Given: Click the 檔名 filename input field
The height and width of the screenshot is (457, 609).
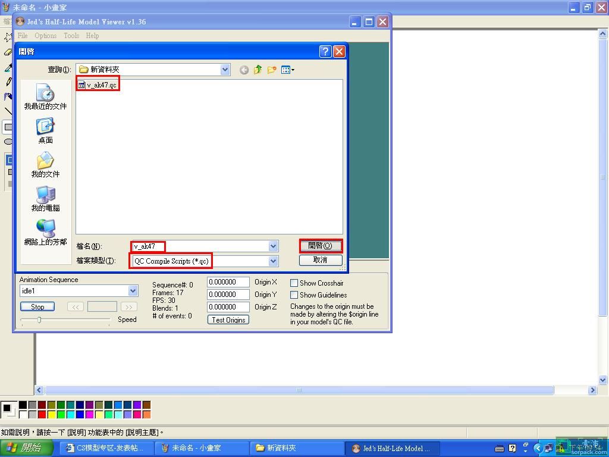Looking at the screenshot, I should tap(200, 246).
